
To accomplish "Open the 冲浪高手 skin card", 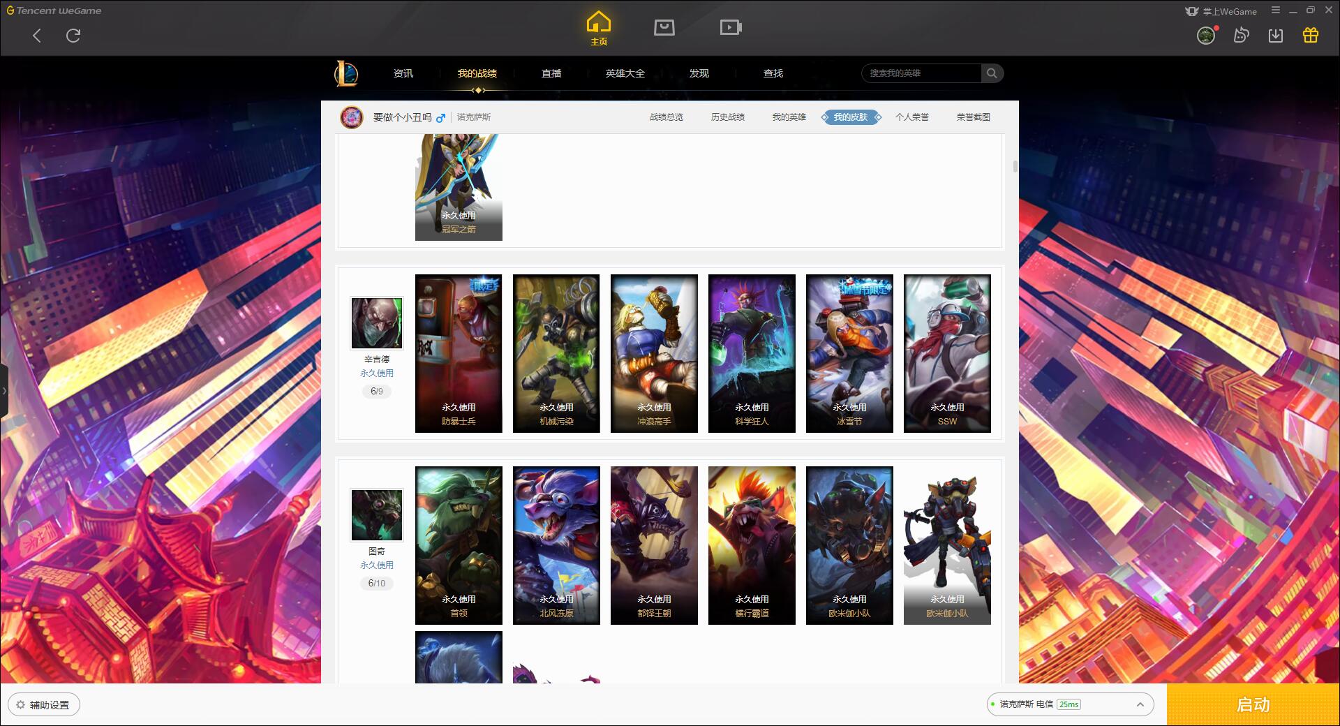I will coord(654,353).
